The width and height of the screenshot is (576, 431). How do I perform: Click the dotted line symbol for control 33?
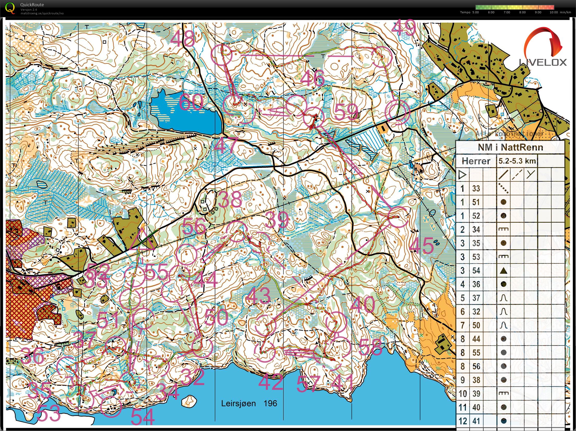503,188
